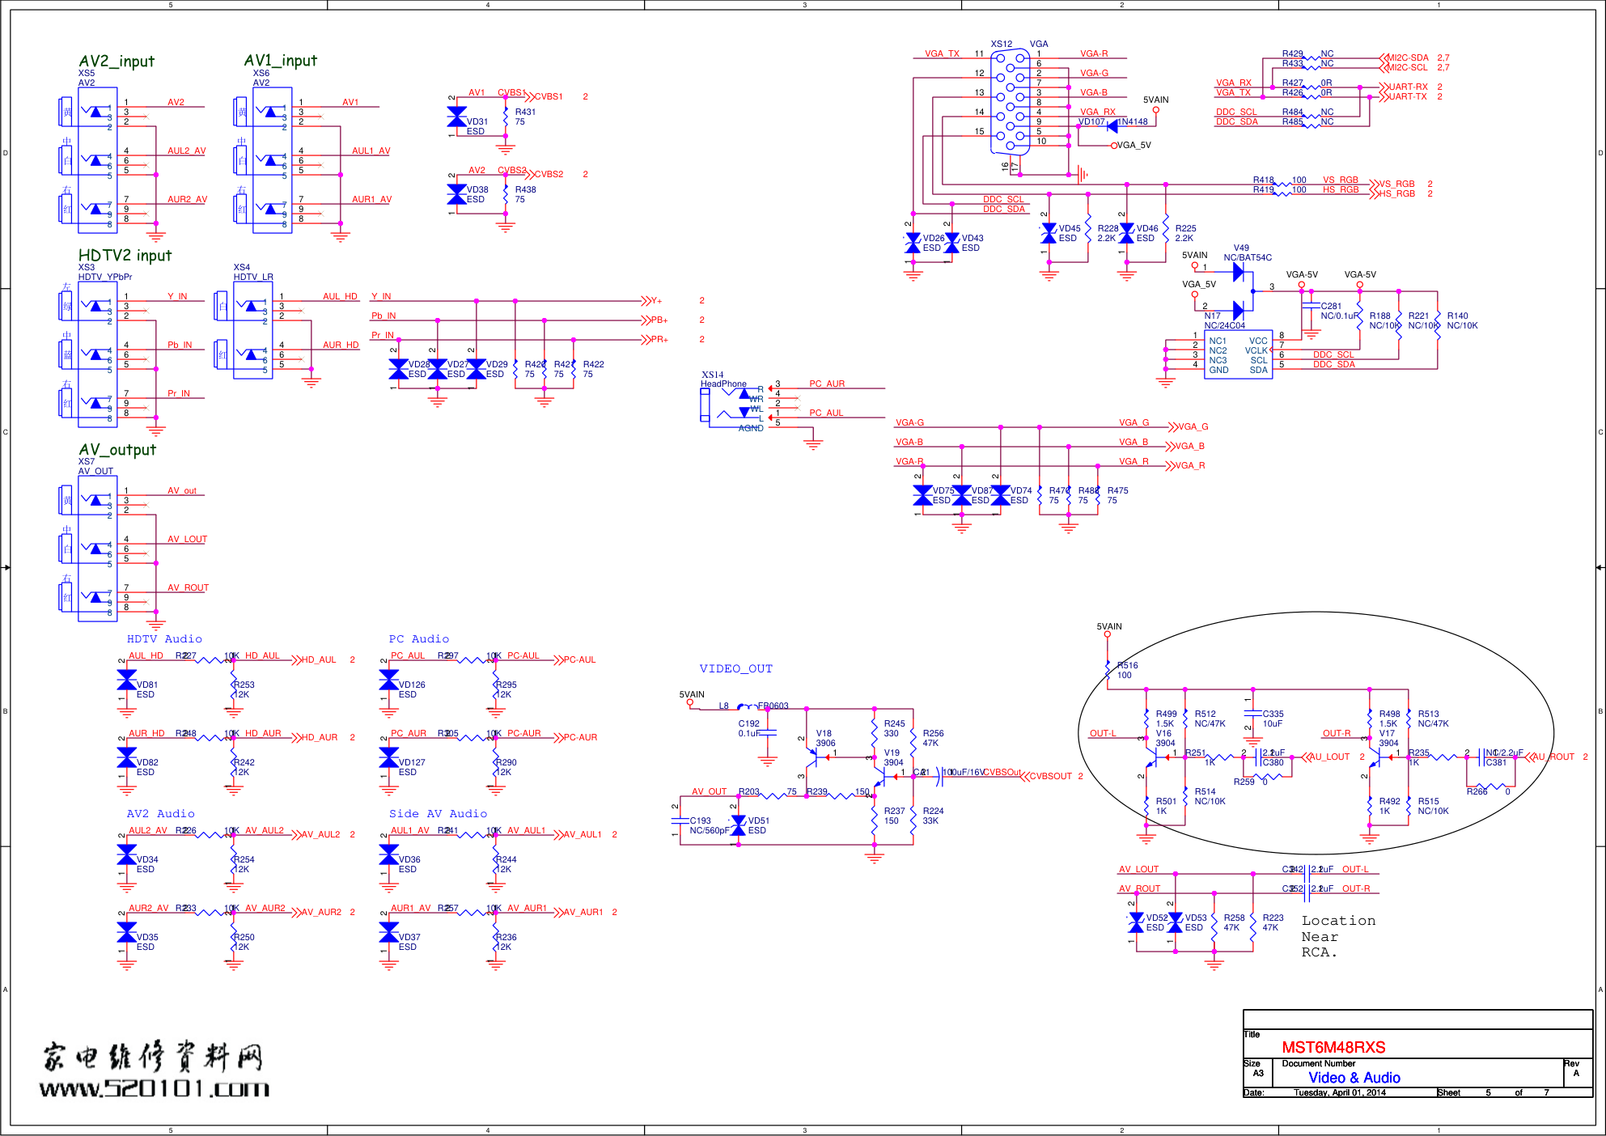Select the L8 FB0603 ferrite bead
The width and height of the screenshot is (1606, 1136).
click(x=748, y=706)
